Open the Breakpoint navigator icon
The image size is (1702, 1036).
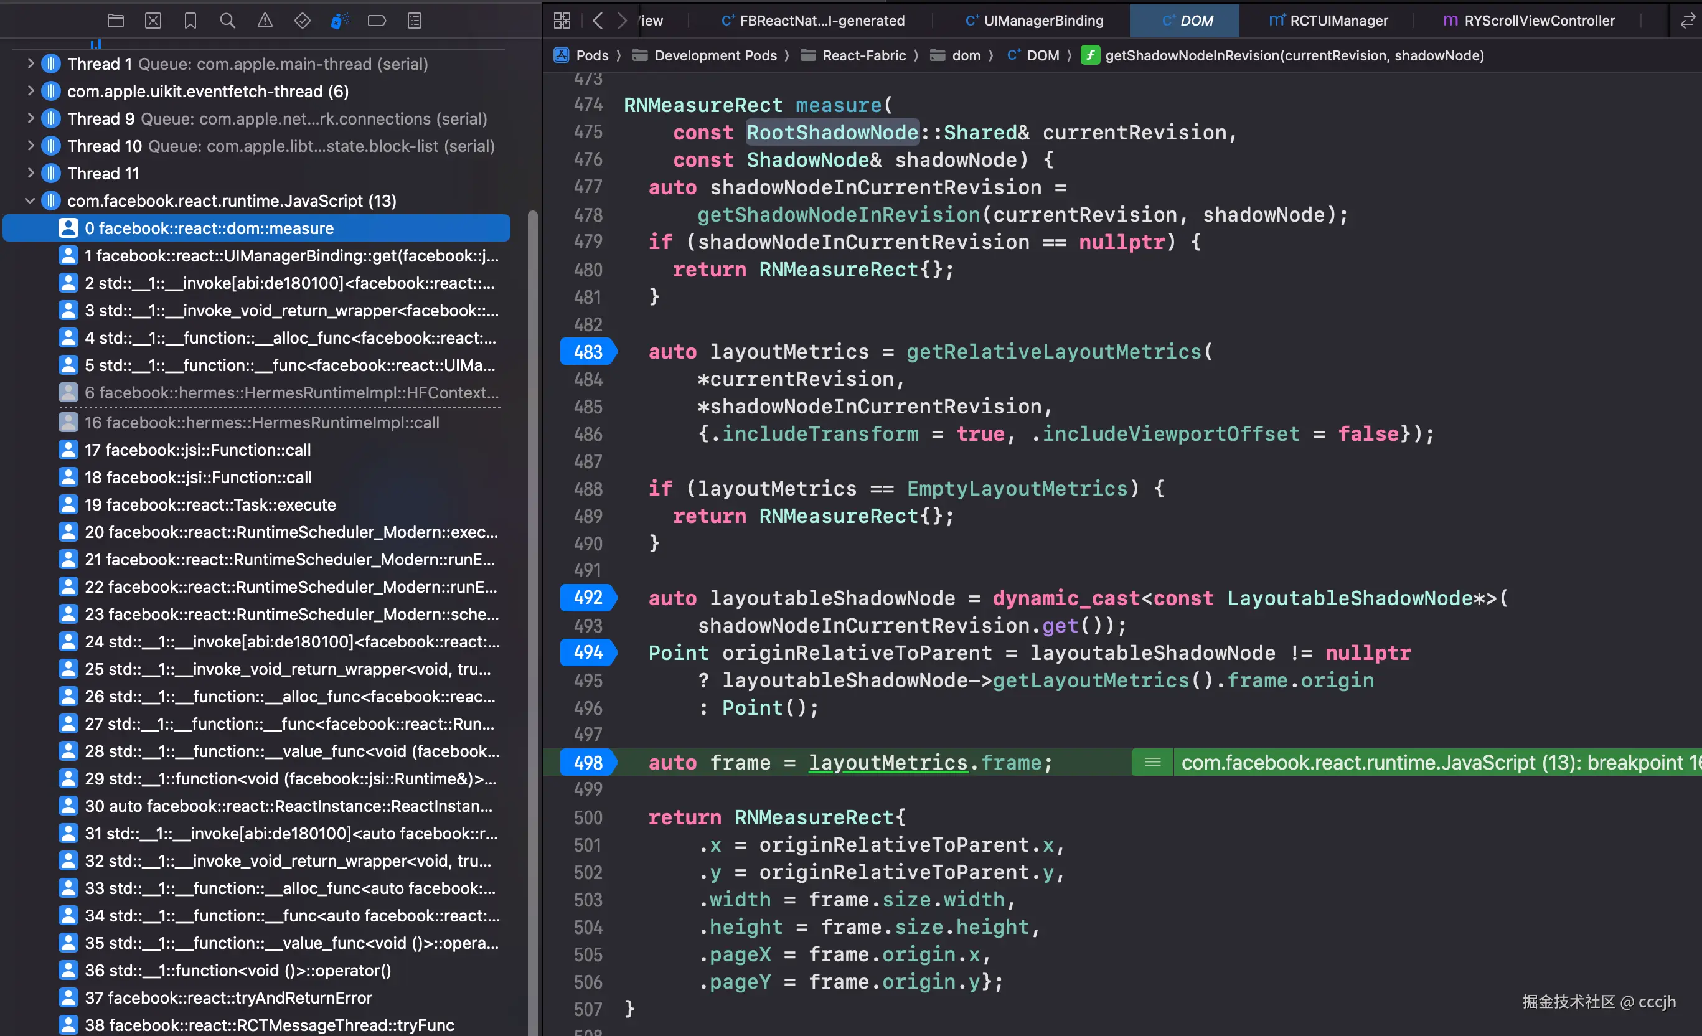[377, 21]
